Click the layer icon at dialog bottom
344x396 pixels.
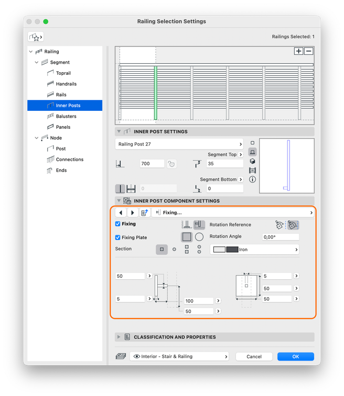click(121, 357)
